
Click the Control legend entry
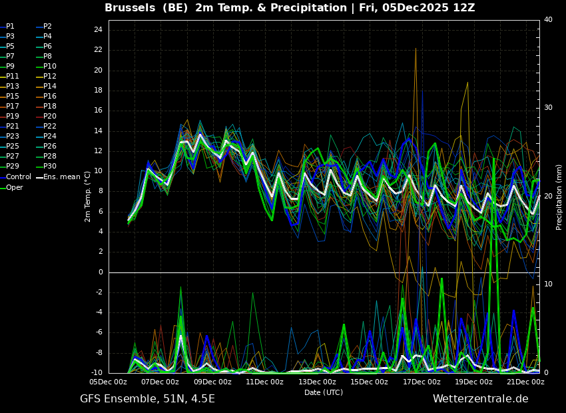click(18, 177)
